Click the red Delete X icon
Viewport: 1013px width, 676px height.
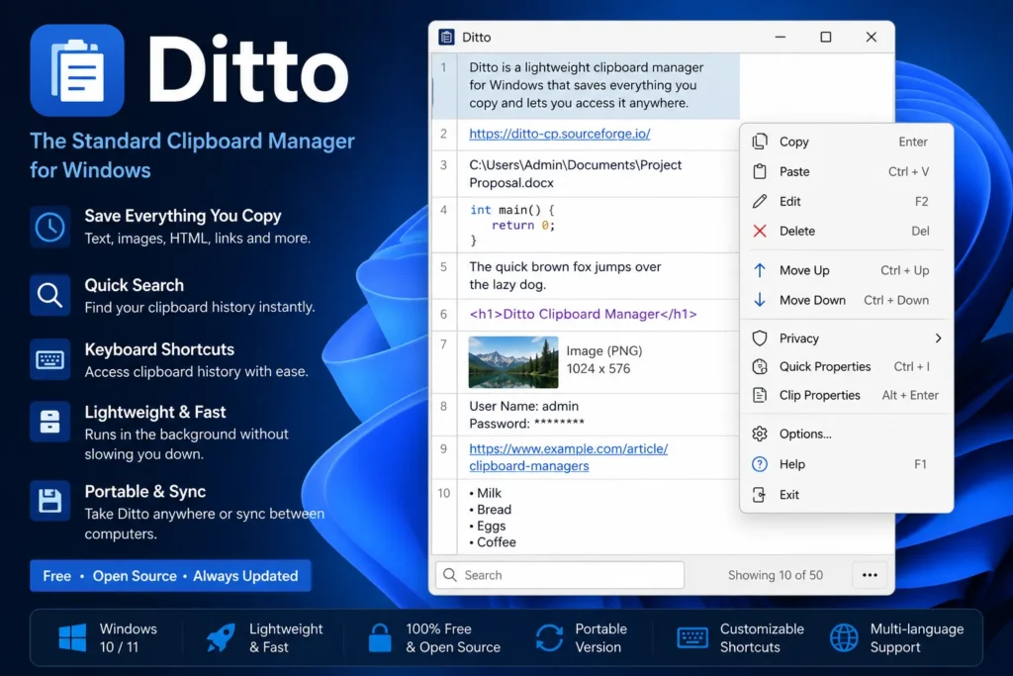coord(760,231)
